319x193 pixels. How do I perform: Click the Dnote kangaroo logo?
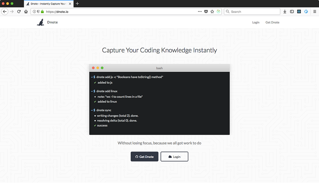[x=41, y=22]
